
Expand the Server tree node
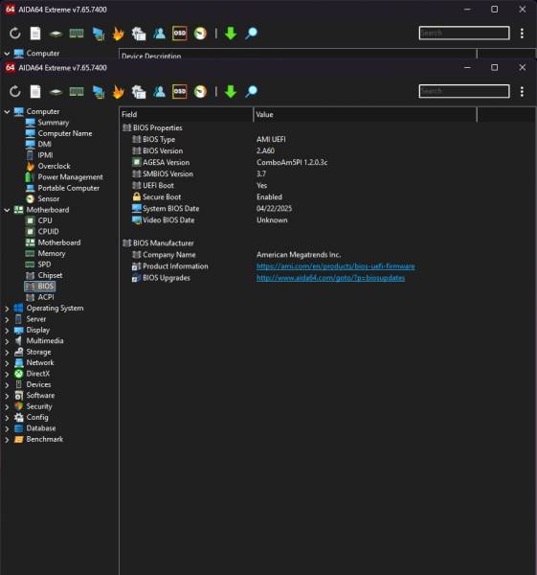(7, 319)
